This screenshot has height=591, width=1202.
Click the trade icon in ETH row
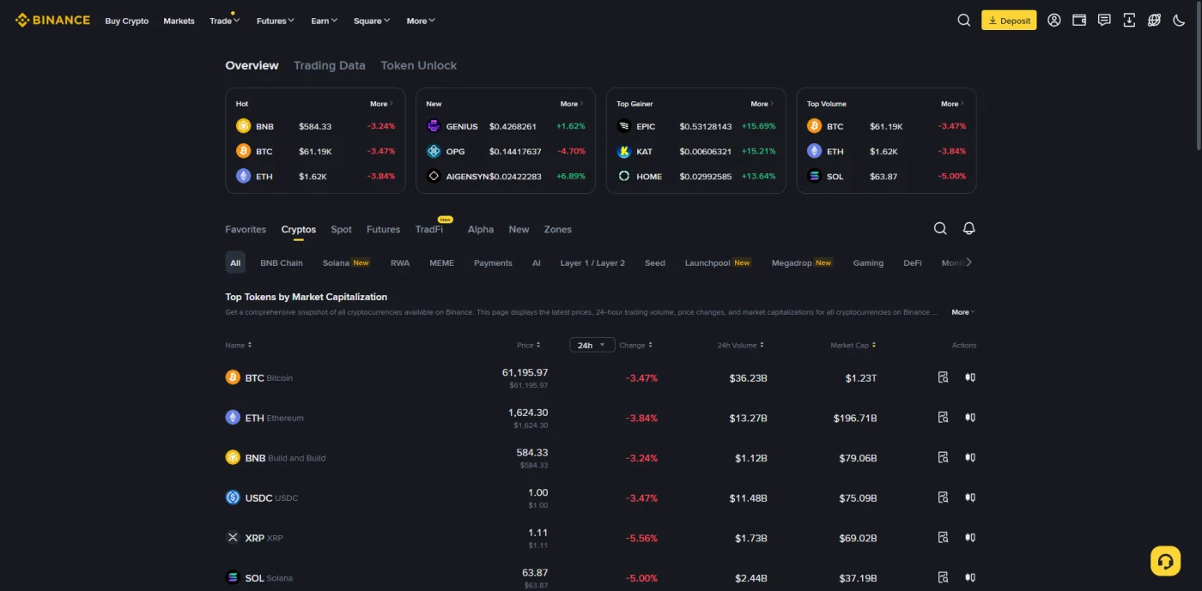[970, 418]
